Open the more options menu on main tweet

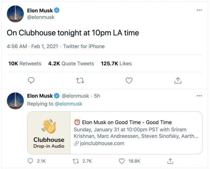pyautogui.click(x=199, y=10)
